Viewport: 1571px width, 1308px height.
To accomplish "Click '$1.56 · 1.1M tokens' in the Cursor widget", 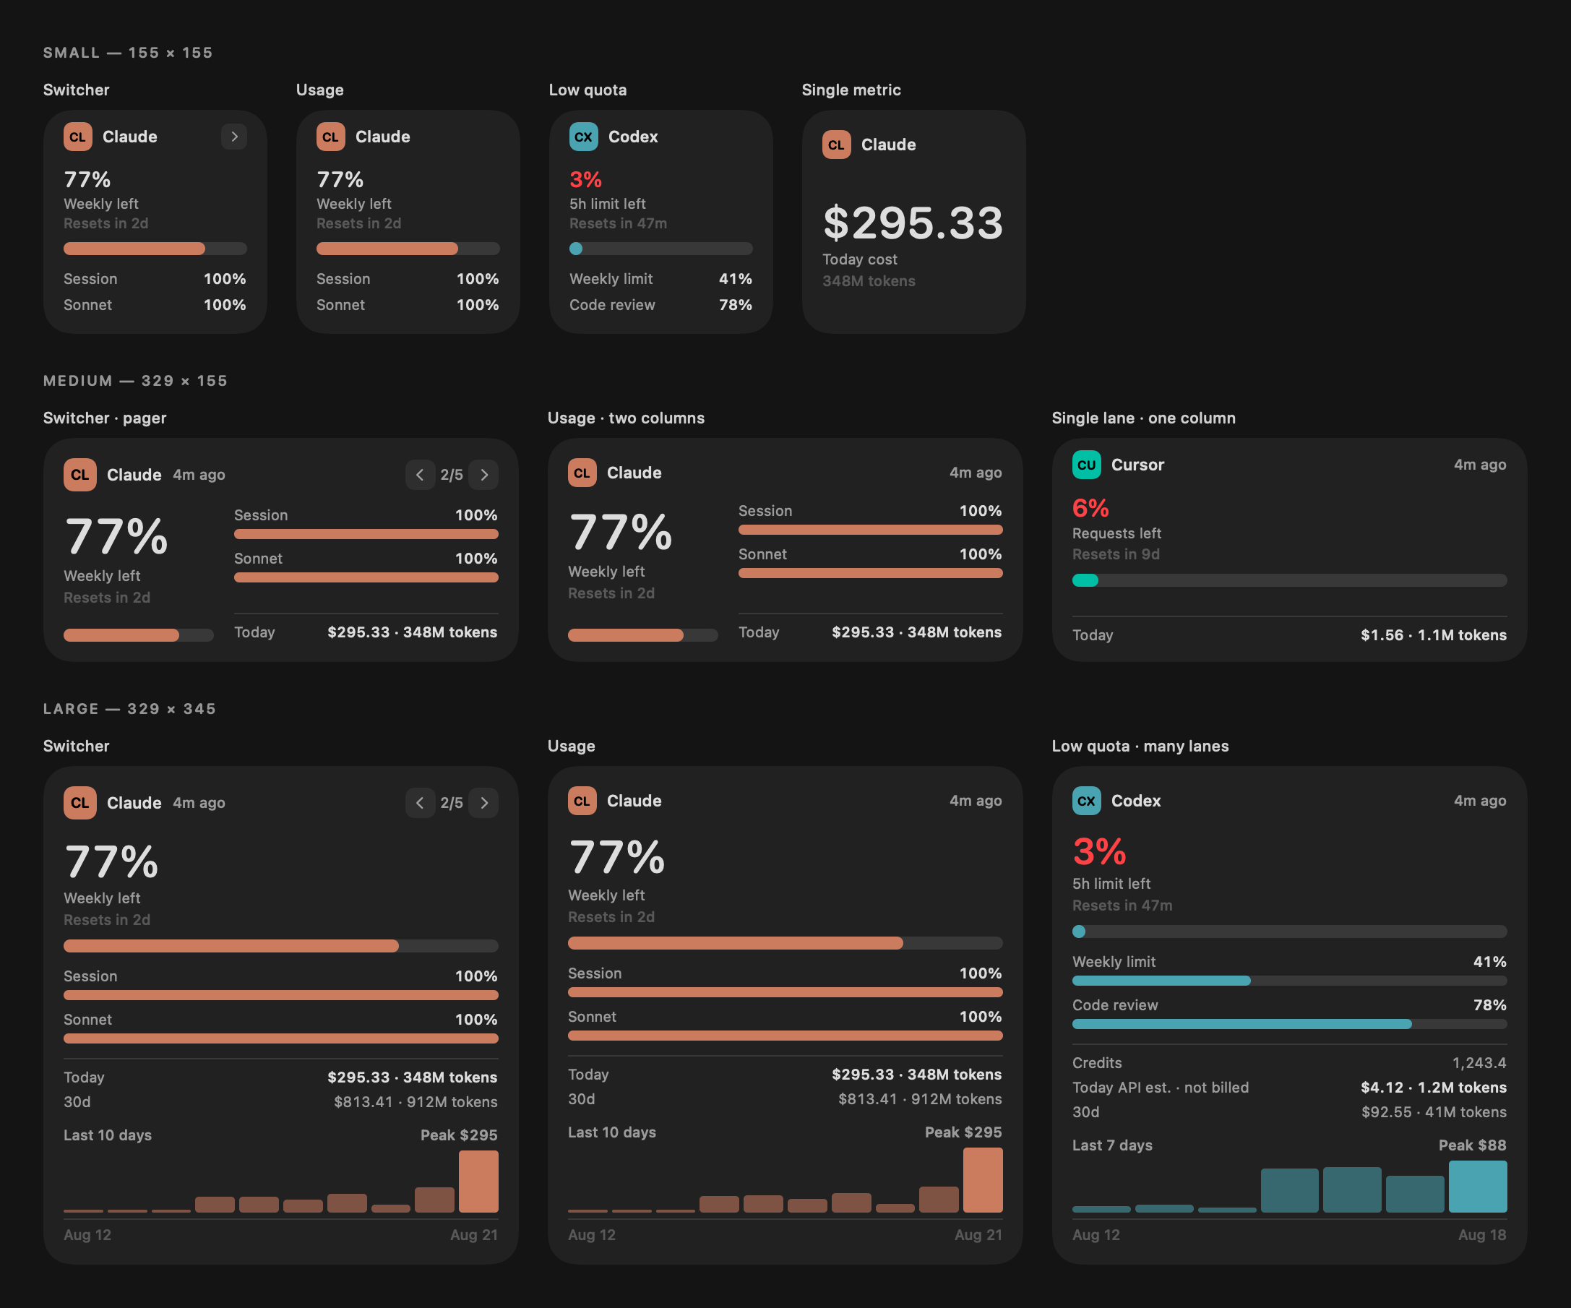I will pos(1434,635).
